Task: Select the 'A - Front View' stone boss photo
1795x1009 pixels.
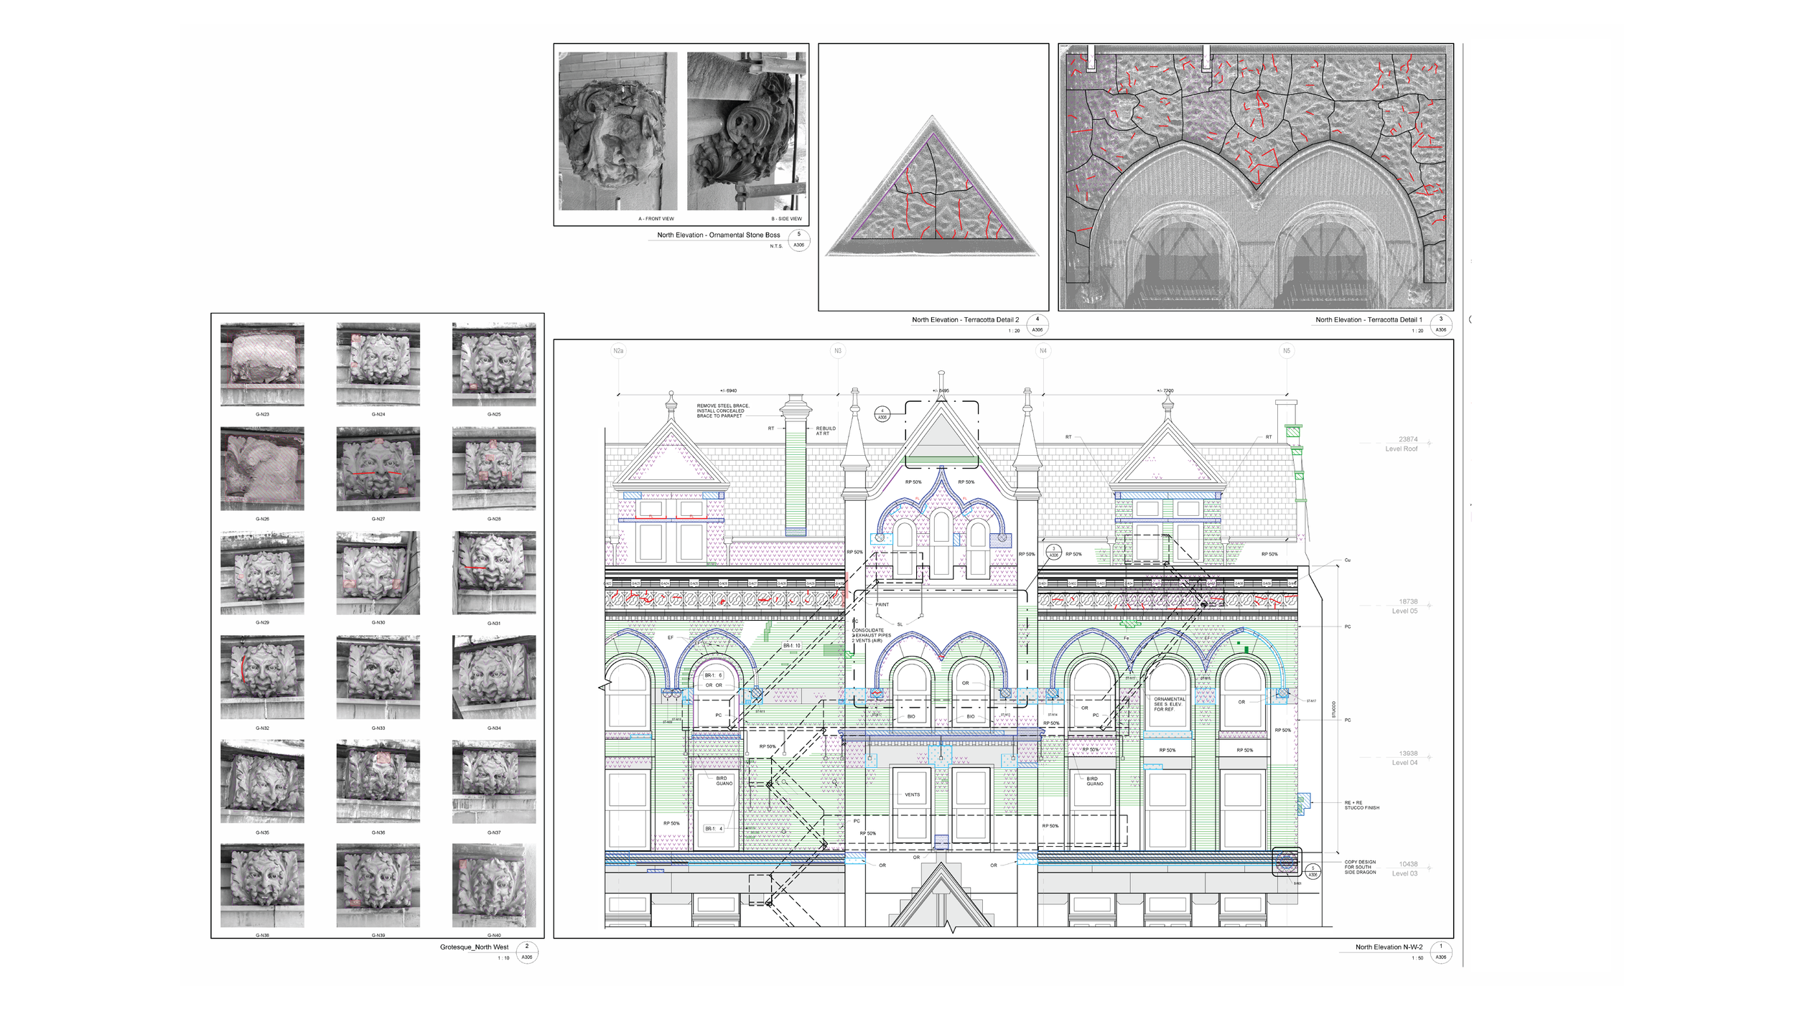Action: point(617,131)
